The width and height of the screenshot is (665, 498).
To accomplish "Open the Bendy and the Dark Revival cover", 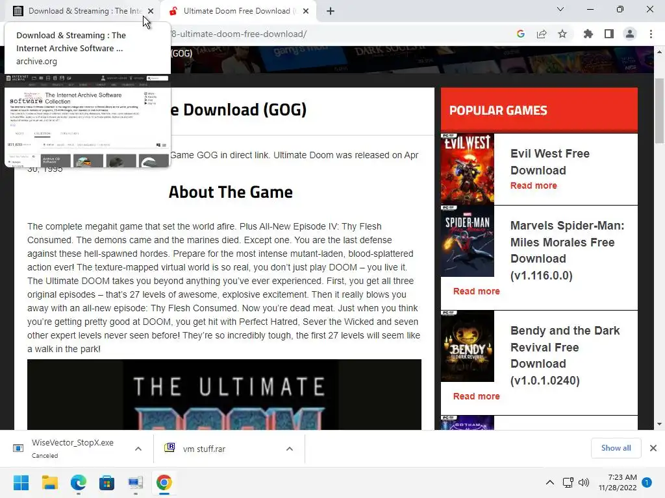I will point(468,346).
